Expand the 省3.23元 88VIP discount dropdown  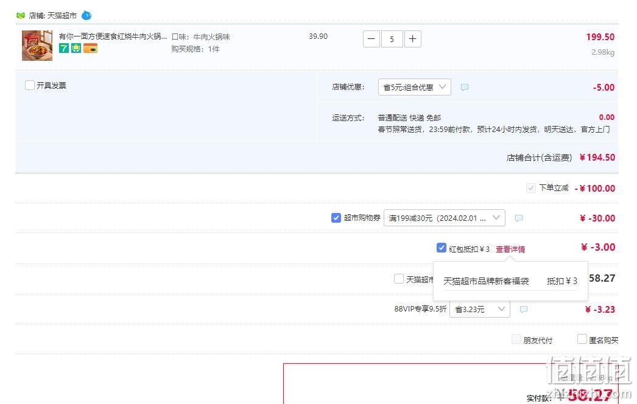click(x=480, y=309)
